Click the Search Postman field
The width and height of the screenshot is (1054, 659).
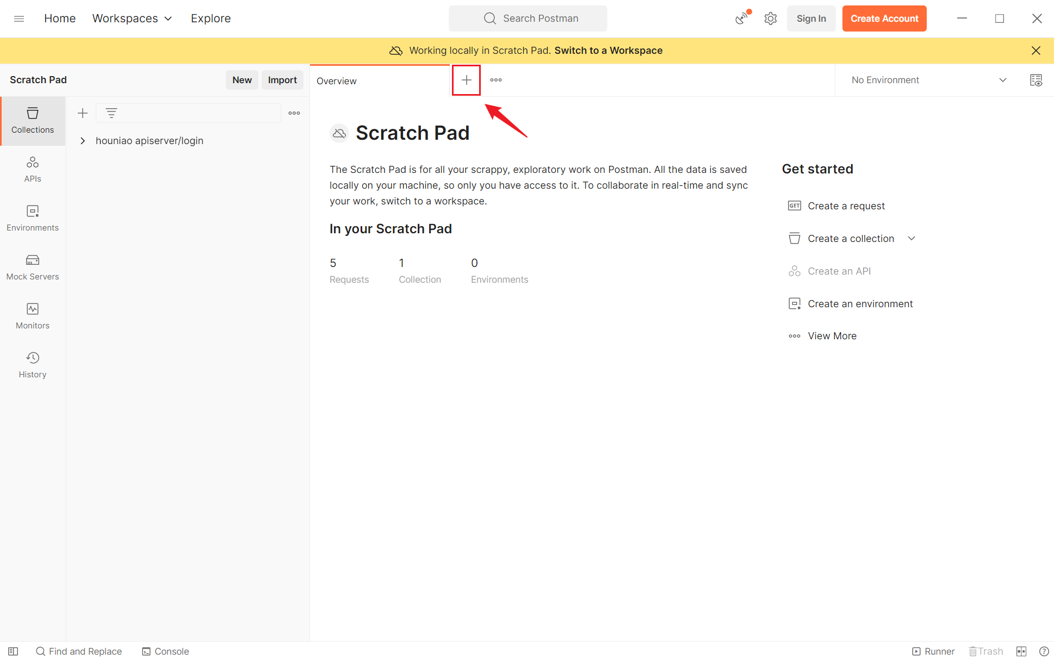click(528, 18)
